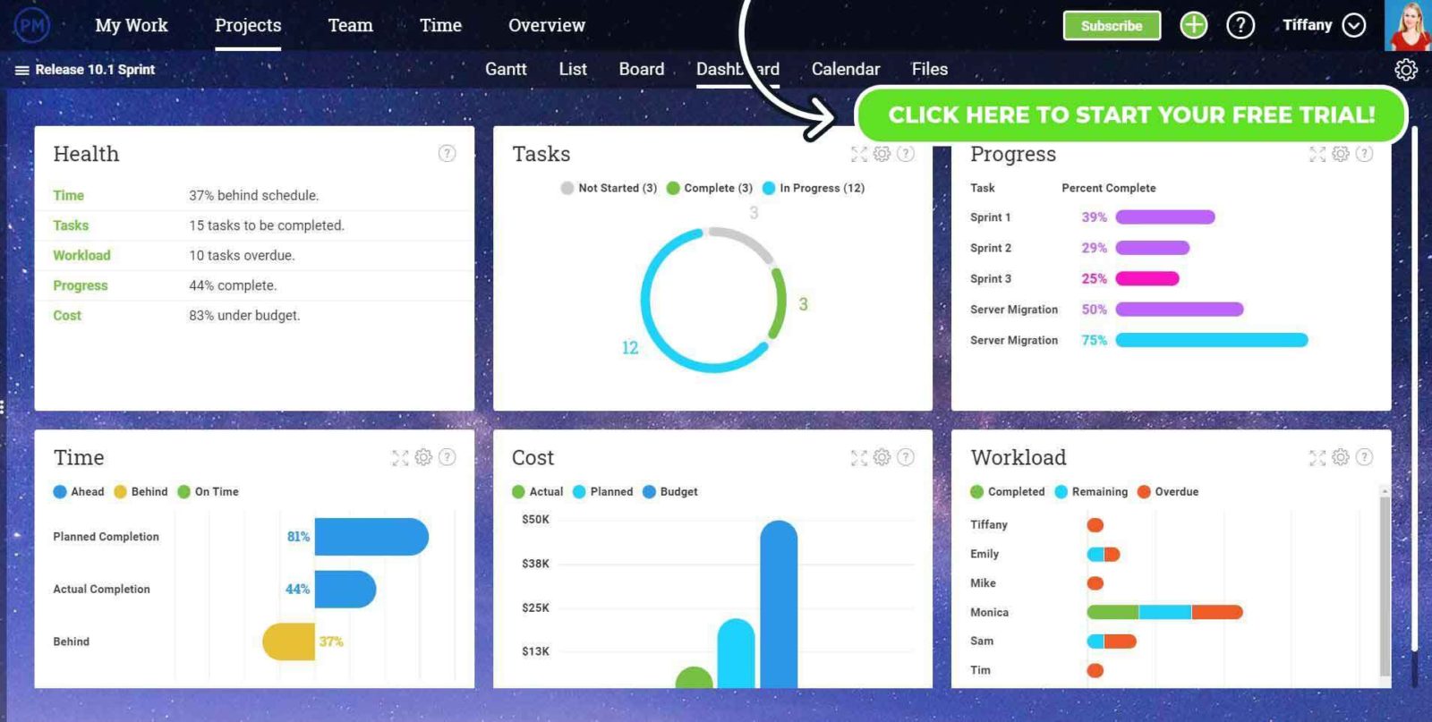Click the Health widget help icon
This screenshot has height=722, width=1432.
tap(447, 154)
